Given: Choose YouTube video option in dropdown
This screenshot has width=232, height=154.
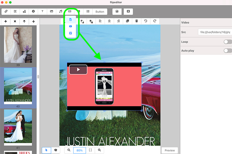Looking at the screenshot, I should coord(70,26).
